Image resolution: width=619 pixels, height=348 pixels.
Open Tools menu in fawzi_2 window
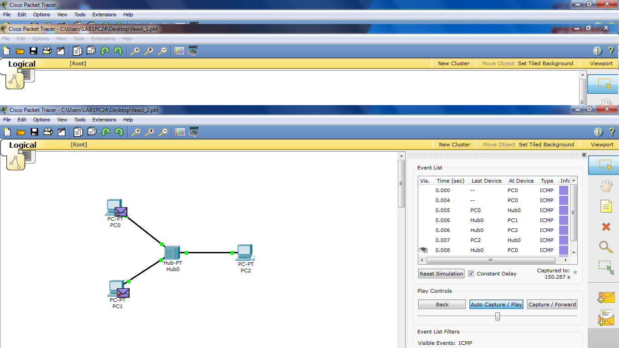80,120
